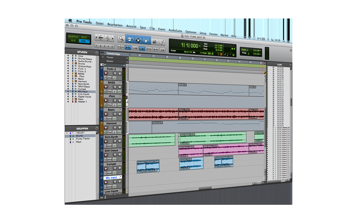
Task: Select the Scrubber speaker tool
Action: 154,42
